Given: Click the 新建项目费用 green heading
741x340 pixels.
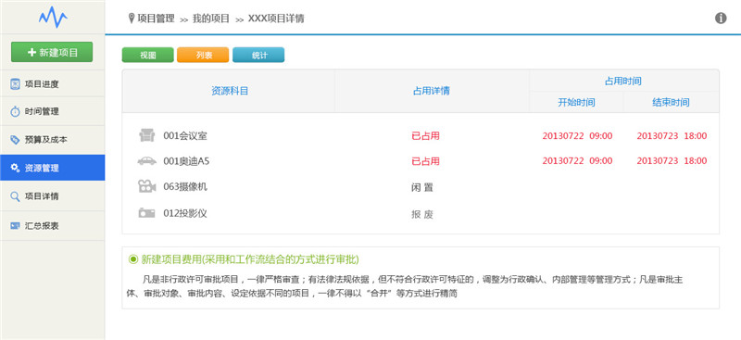Looking at the screenshot, I should pyautogui.click(x=250, y=259).
